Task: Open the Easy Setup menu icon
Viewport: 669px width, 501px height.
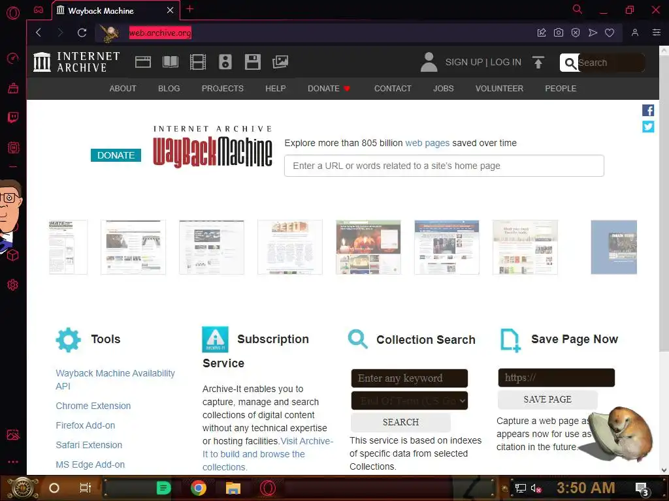Action: pyautogui.click(x=656, y=33)
